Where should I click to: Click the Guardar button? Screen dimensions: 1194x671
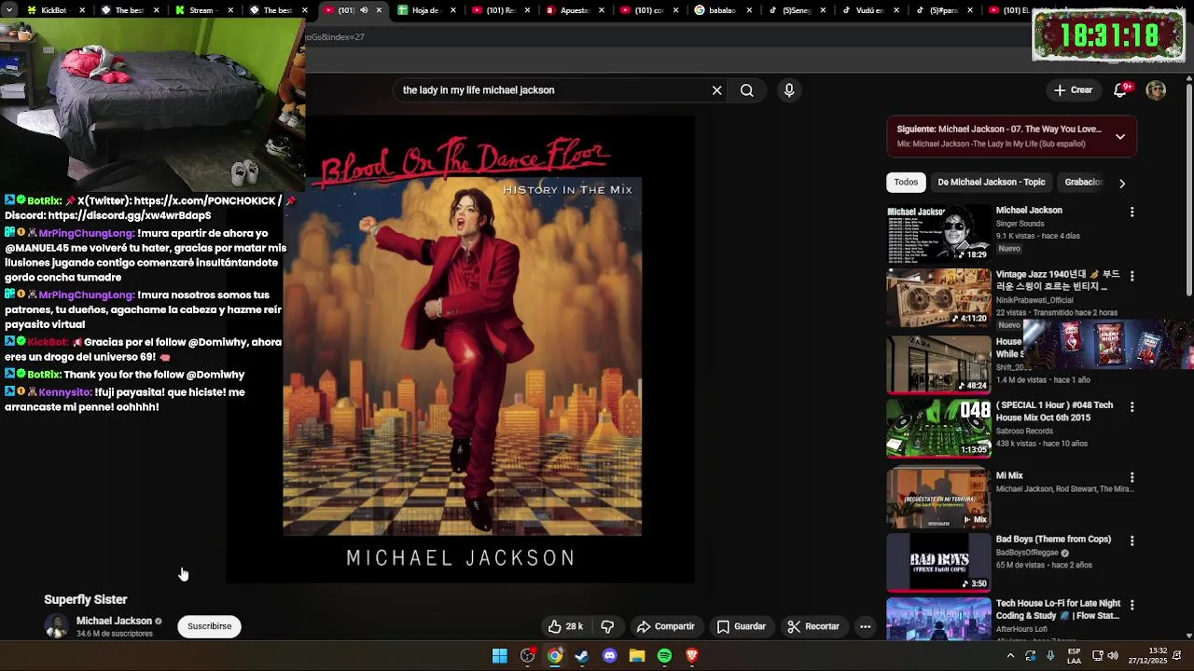pos(742,626)
